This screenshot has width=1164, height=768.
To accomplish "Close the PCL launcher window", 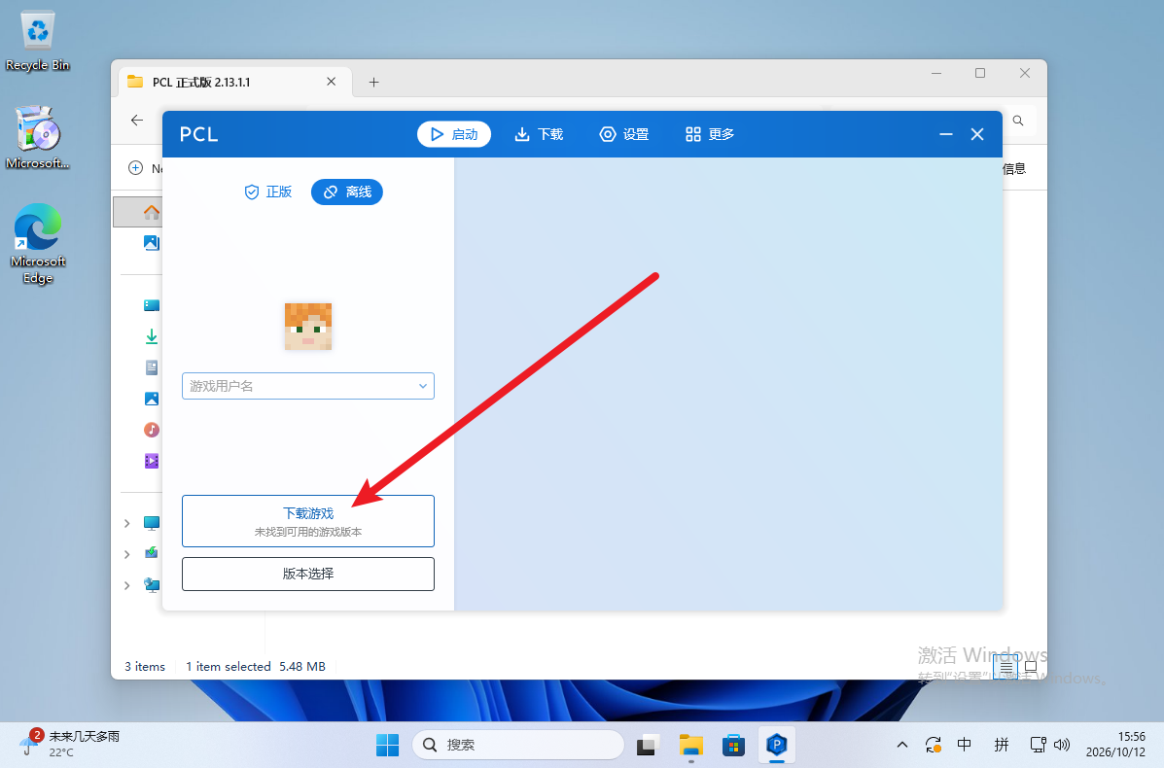I will point(977,134).
